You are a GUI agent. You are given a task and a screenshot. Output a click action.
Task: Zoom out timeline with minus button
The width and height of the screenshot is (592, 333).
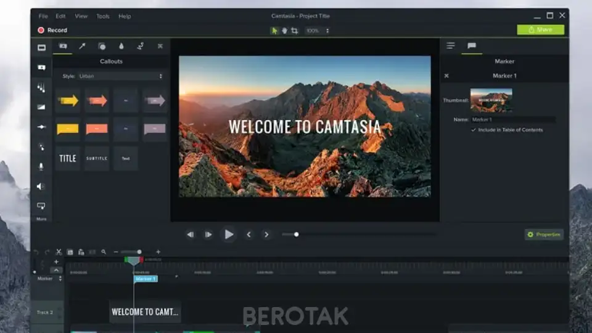[x=116, y=252]
